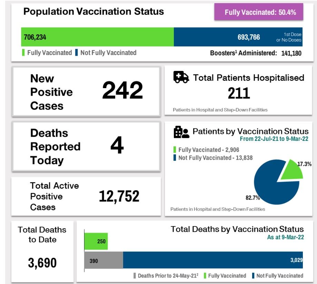This screenshot has width=317, height=284.
Task: Open the New Positive Cases card
Action: click(86, 92)
